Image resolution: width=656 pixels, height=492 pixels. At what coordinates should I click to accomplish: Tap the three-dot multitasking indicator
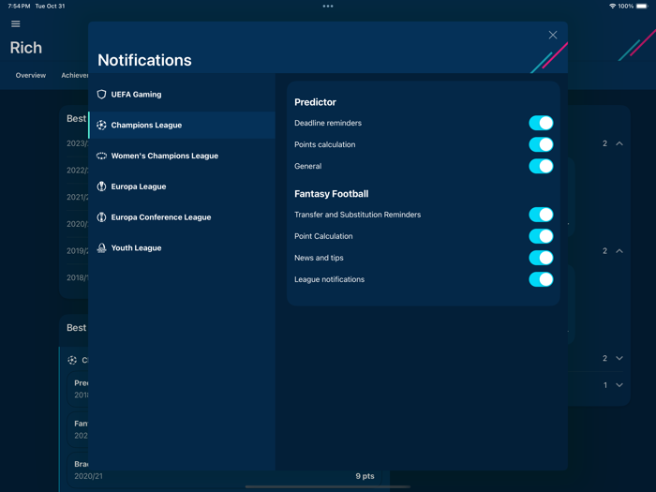pos(328,7)
